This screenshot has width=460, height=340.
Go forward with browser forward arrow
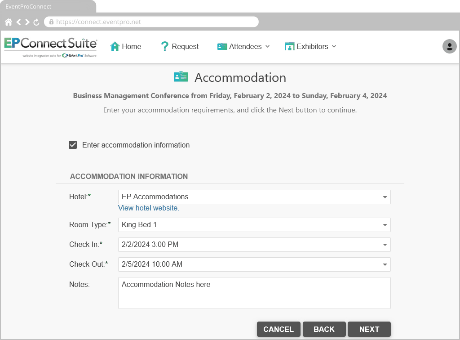click(27, 22)
